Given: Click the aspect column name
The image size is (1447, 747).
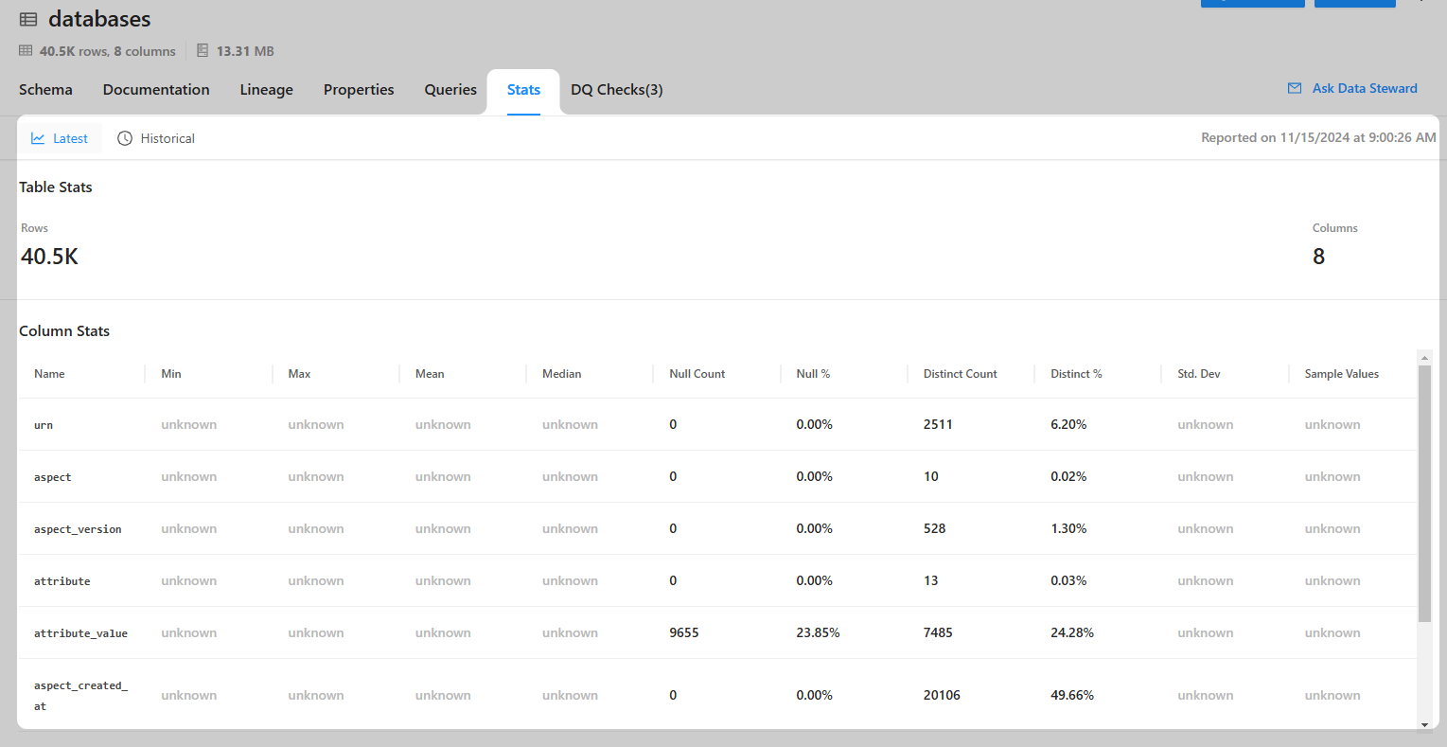Looking at the screenshot, I should 53,477.
